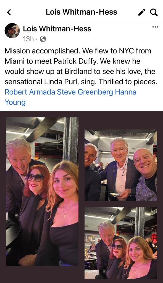The width and height of the screenshot is (163, 283).
Task: Tap the smiling bald man in top-right photo
Action: (146, 174)
